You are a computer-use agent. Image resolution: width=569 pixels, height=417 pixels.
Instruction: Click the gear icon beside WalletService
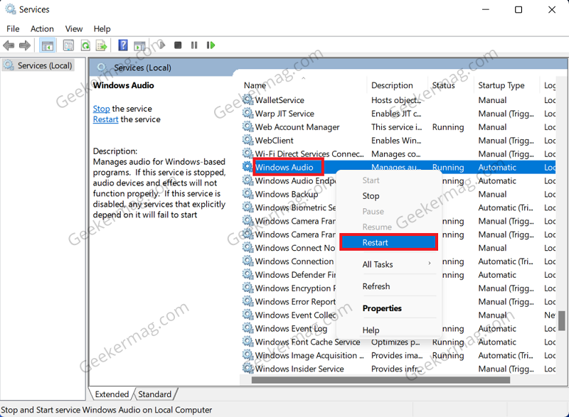coord(248,99)
